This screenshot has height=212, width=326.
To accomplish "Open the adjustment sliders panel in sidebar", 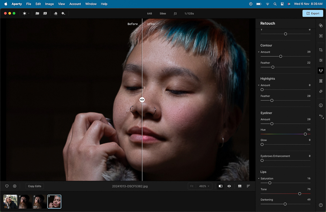I will pyautogui.click(x=321, y=60).
